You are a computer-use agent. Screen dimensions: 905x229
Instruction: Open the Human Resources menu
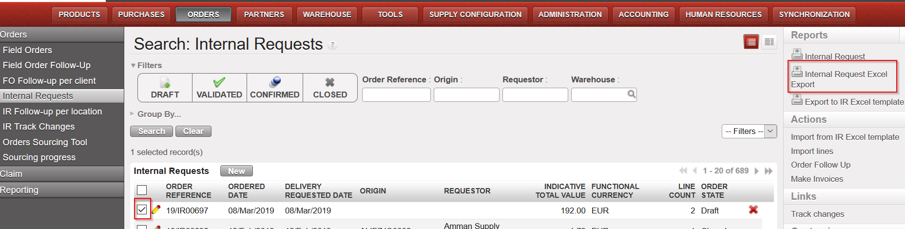(x=723, y=15)
